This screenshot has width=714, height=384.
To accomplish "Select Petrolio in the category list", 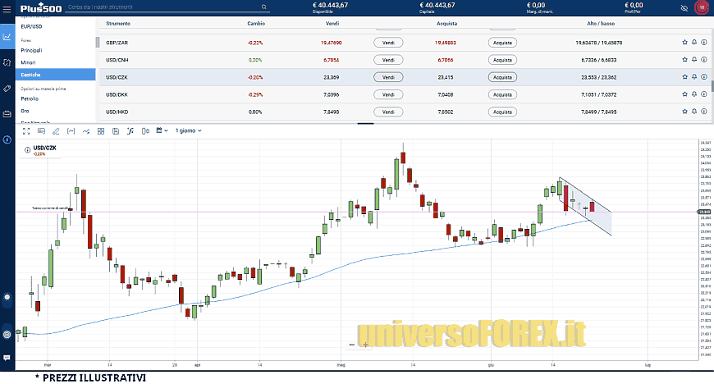I will pos(30,98).
